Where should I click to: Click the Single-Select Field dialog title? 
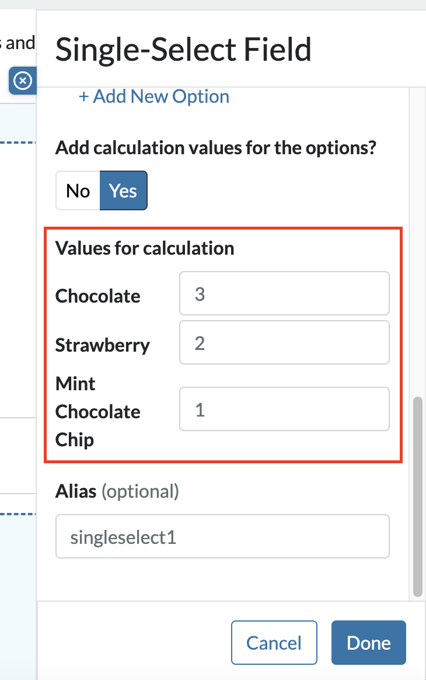coord(183,49)
